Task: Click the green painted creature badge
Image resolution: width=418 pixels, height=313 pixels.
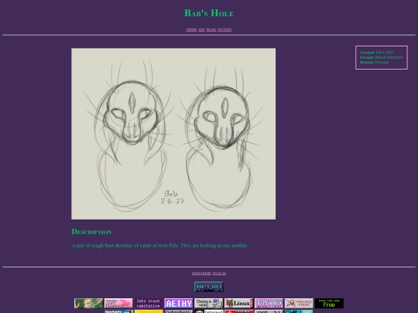Action: pyautogui.click(x=89, y=303)
